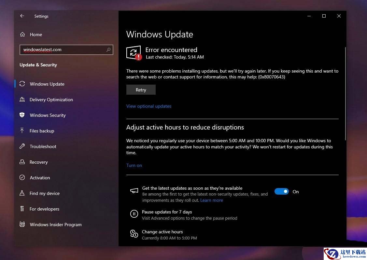
Task: Click Currently 8:00 AM to 5:00 PM text
Action: click(169, 238)
